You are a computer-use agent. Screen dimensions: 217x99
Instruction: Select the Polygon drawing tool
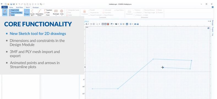[27, 12]
